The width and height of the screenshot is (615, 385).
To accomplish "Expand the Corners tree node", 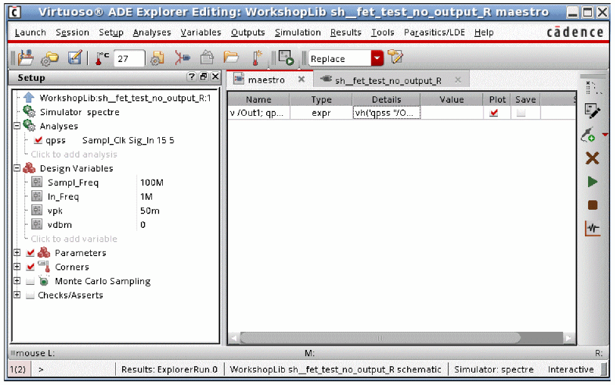I will [17, 267].
